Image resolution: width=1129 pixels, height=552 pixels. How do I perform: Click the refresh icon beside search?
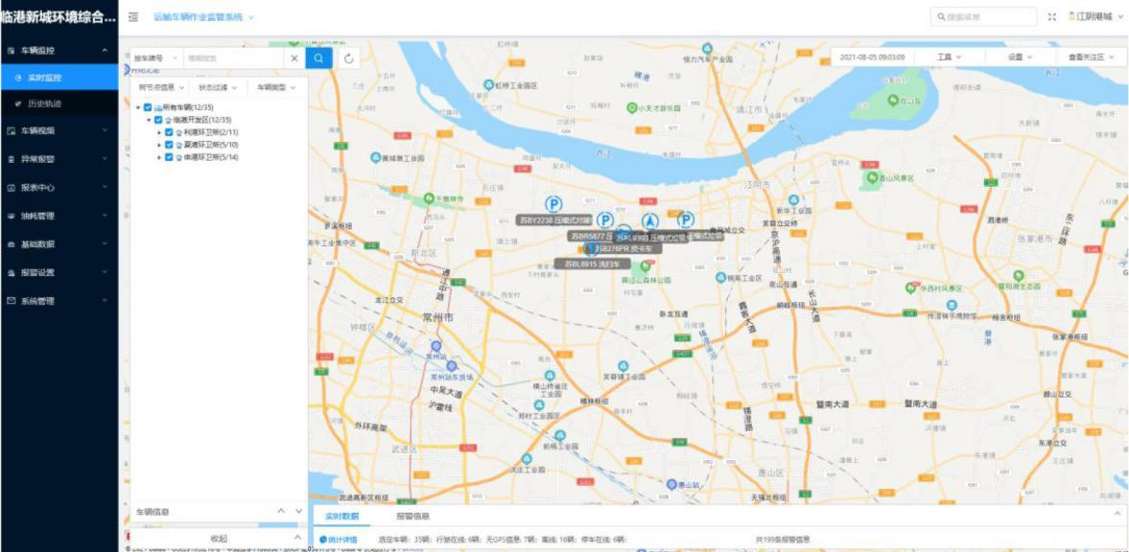click(349, 58)
